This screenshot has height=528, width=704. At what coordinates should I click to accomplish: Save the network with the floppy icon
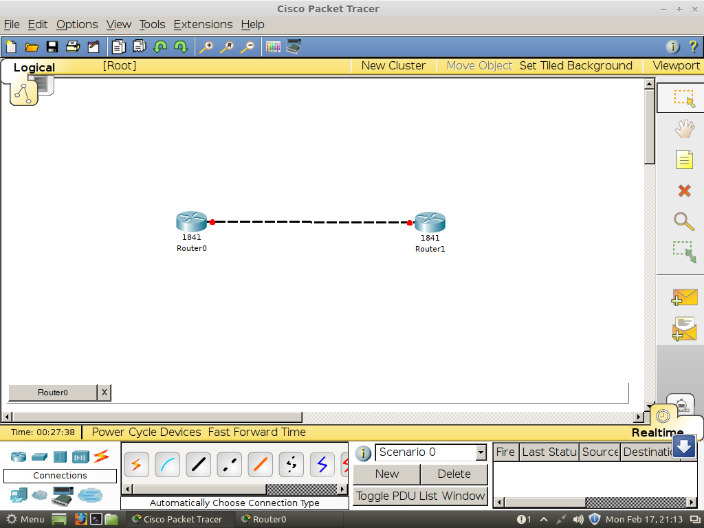tap(52, 47)
